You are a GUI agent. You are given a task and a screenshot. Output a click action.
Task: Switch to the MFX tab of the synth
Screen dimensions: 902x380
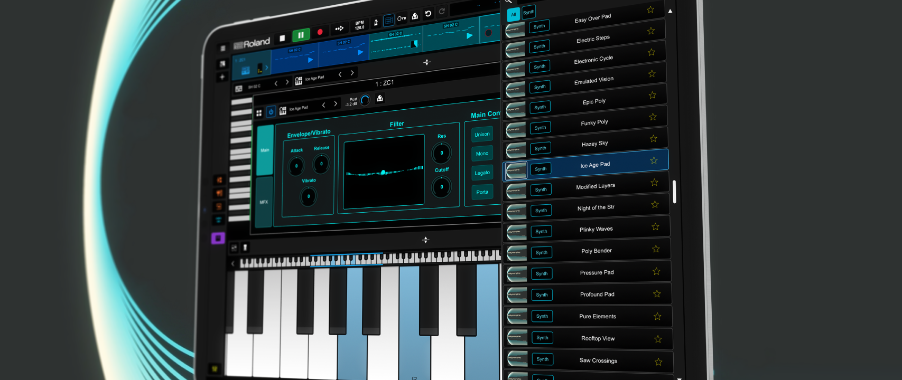[x=264, y=202]
